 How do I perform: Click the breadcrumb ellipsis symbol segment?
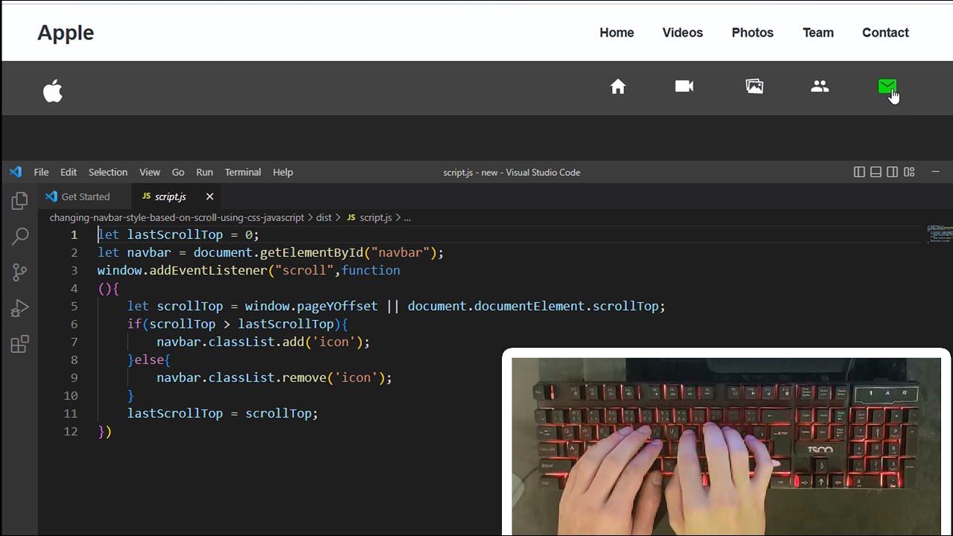pos(407,217)
